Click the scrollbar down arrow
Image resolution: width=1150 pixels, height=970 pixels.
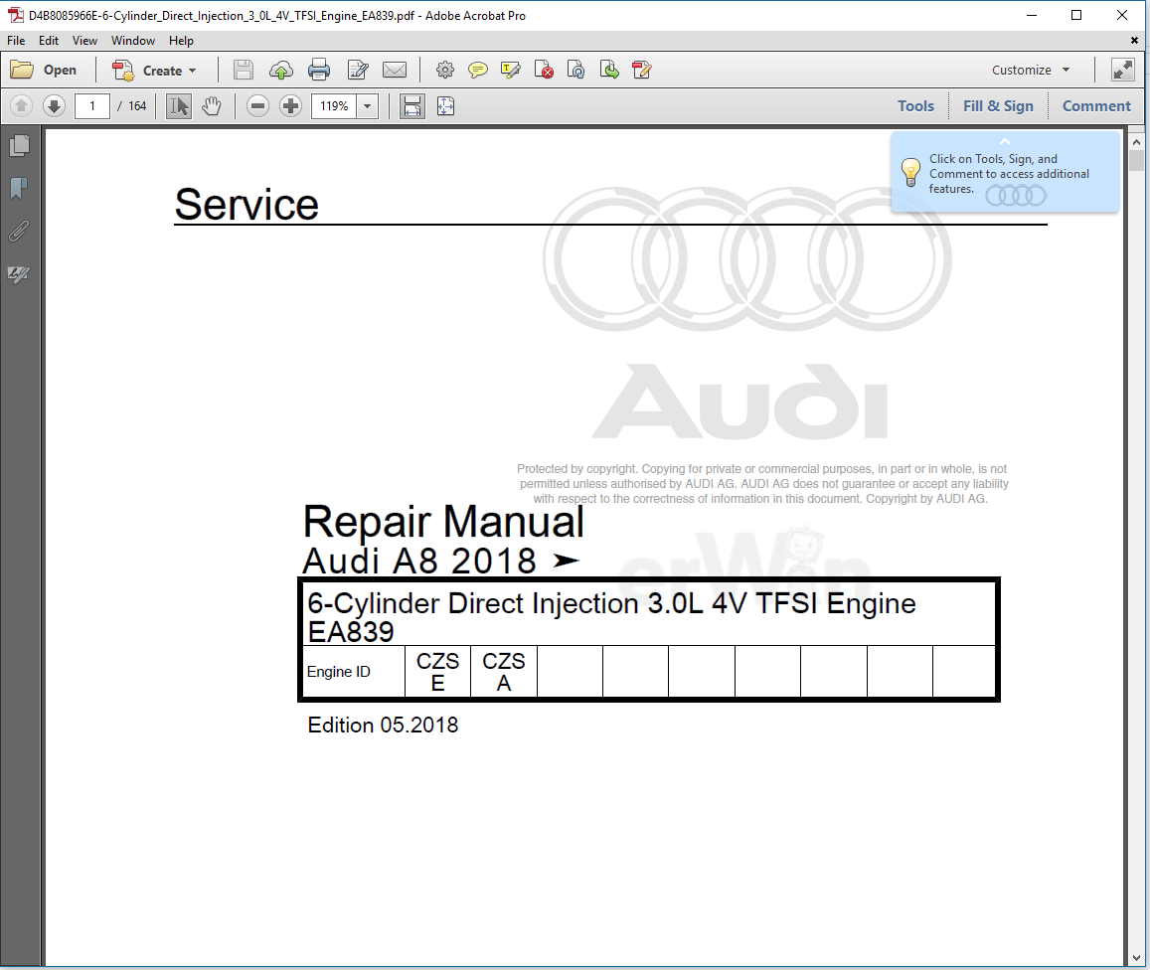click(1137, 958)
